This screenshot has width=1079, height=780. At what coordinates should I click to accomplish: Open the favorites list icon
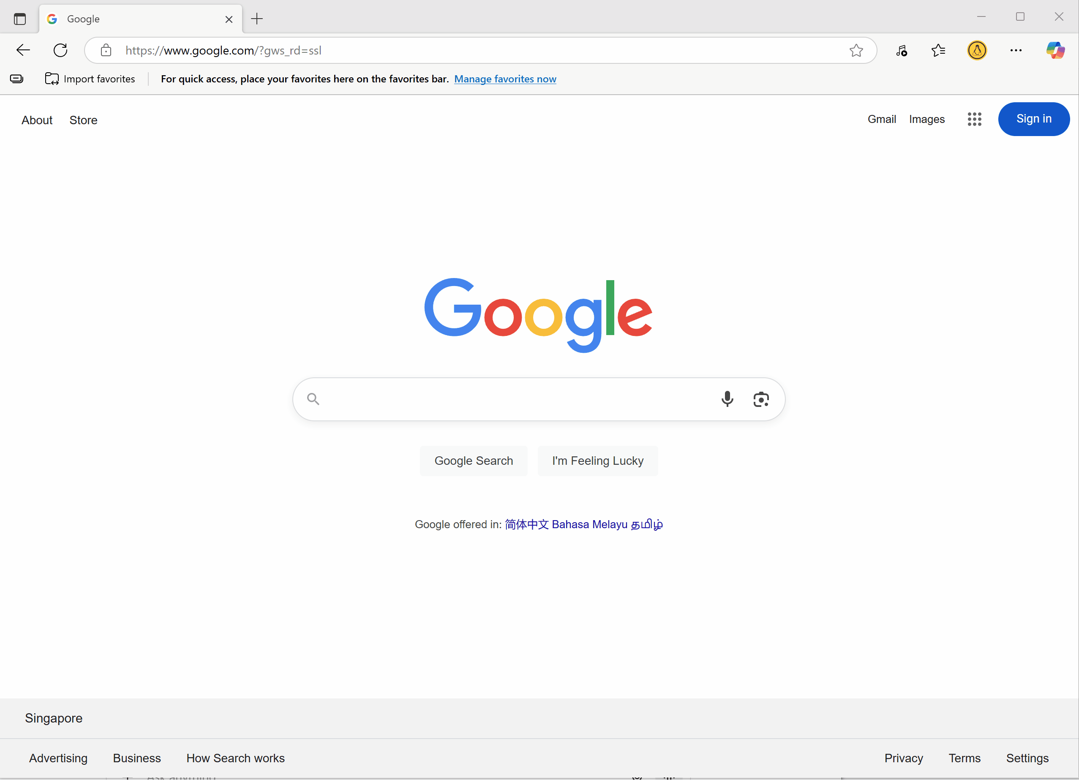[x=938, y=50]
